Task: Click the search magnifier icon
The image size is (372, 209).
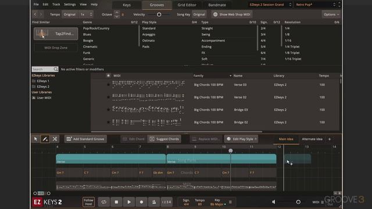Action: [56, 69]
